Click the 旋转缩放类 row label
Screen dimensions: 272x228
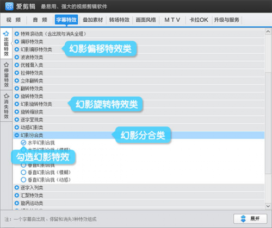32,112
